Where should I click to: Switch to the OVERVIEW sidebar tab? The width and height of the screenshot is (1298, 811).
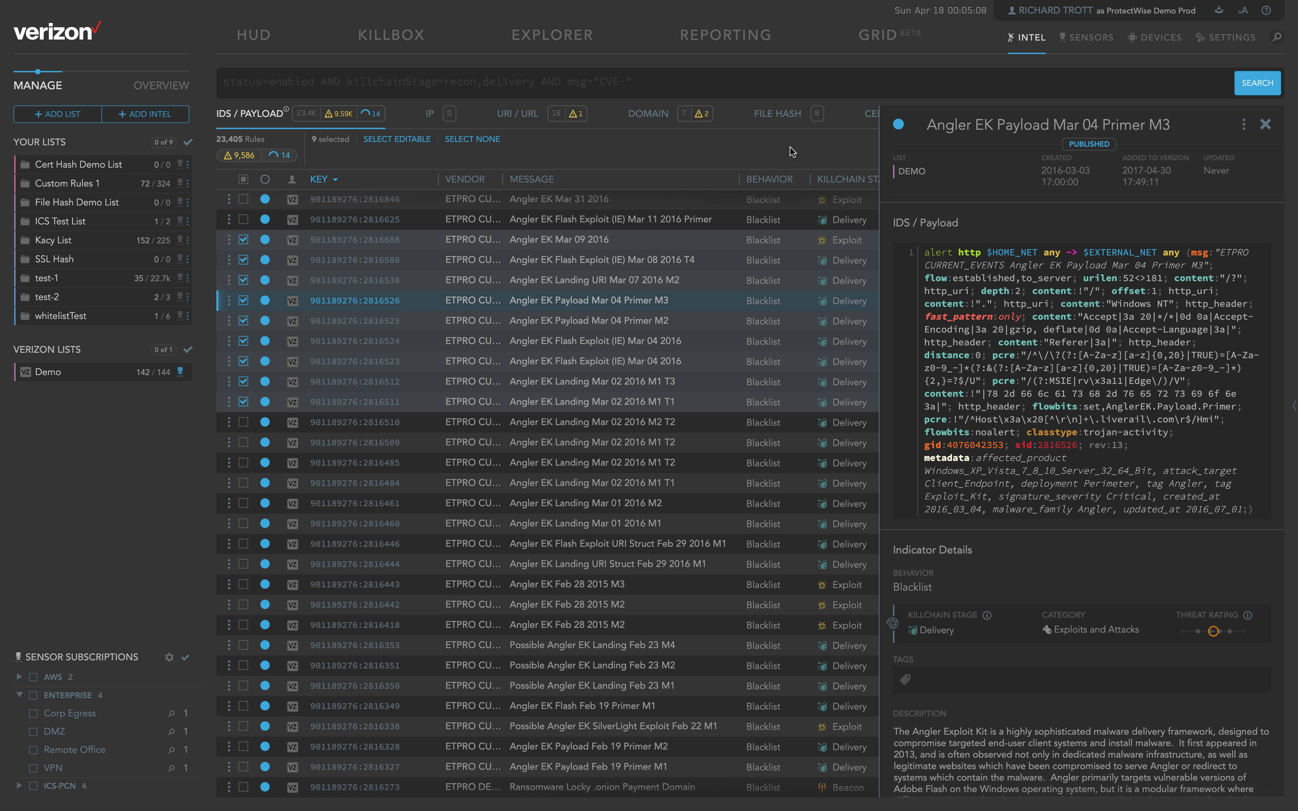pyautogui.click(x=161, y=85)
